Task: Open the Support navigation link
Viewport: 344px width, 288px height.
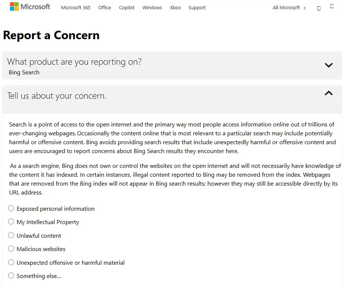Action: point(197,8)
